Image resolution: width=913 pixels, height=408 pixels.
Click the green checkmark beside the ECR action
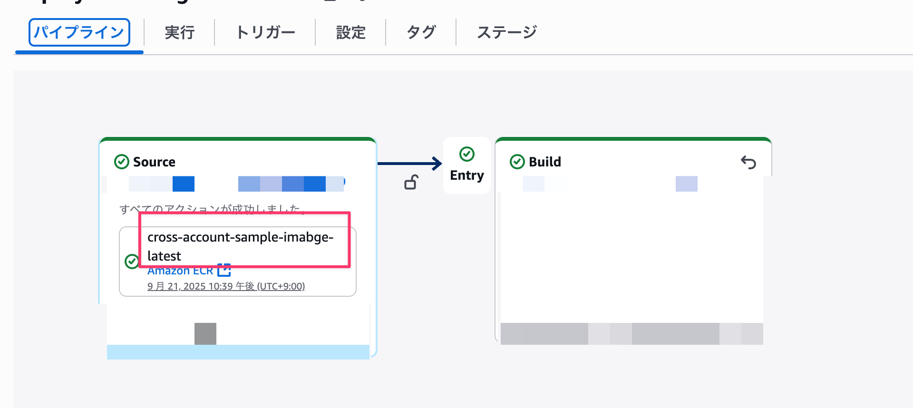coord(132,261)
